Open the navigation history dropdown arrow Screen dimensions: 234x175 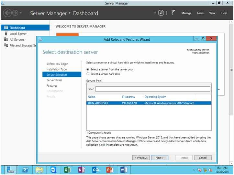[x=21, y=13]
